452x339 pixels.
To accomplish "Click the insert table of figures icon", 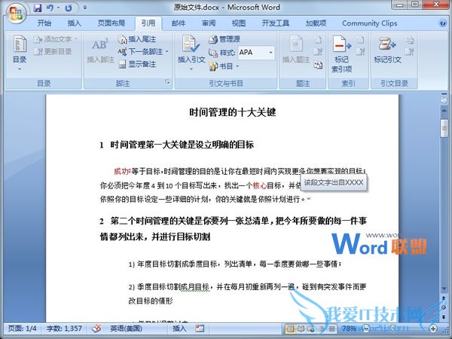I will [x=318, y=39].
